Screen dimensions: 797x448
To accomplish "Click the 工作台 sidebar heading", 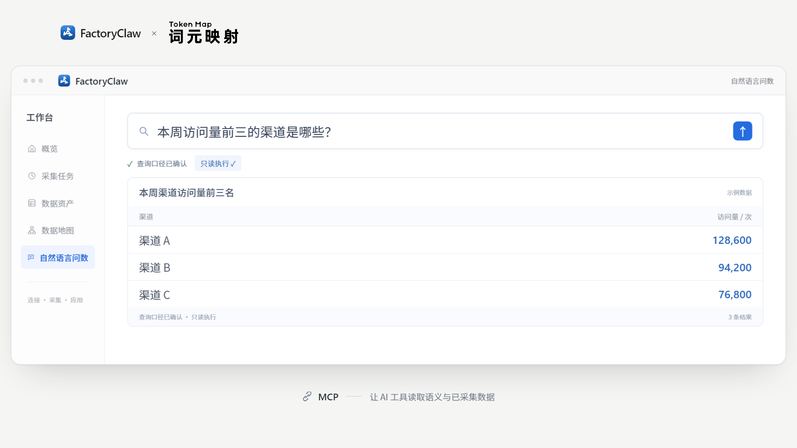I will [40, 117].
